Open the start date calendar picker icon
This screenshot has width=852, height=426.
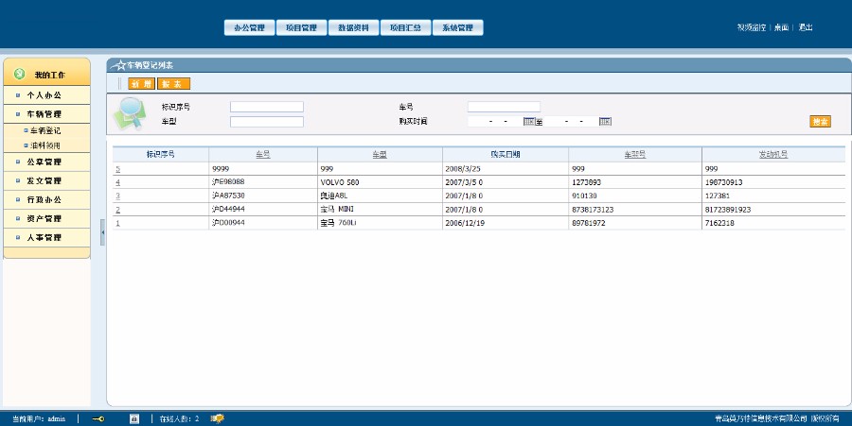click(x=528, y=122)
